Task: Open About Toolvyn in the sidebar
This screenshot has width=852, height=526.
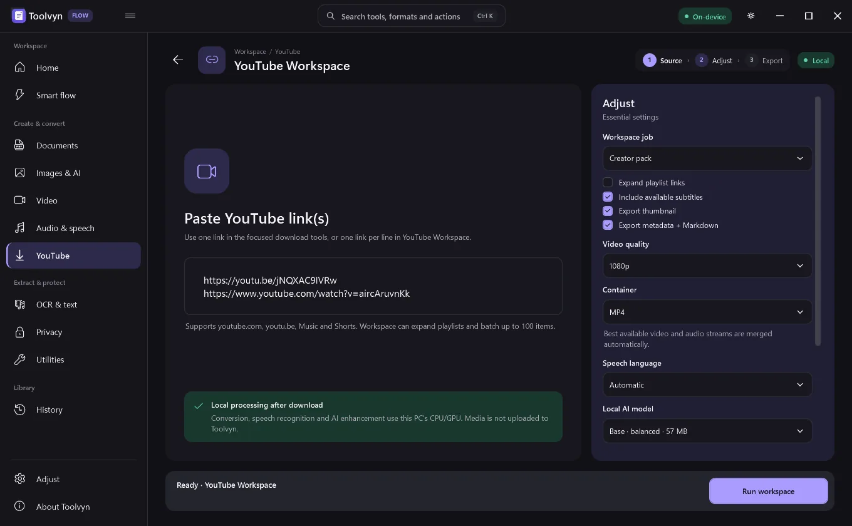Action: click(x=73, y=507)
